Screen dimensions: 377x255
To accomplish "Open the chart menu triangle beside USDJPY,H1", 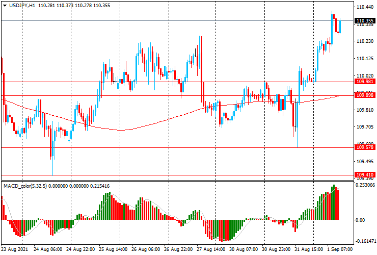I will (5, 6).
